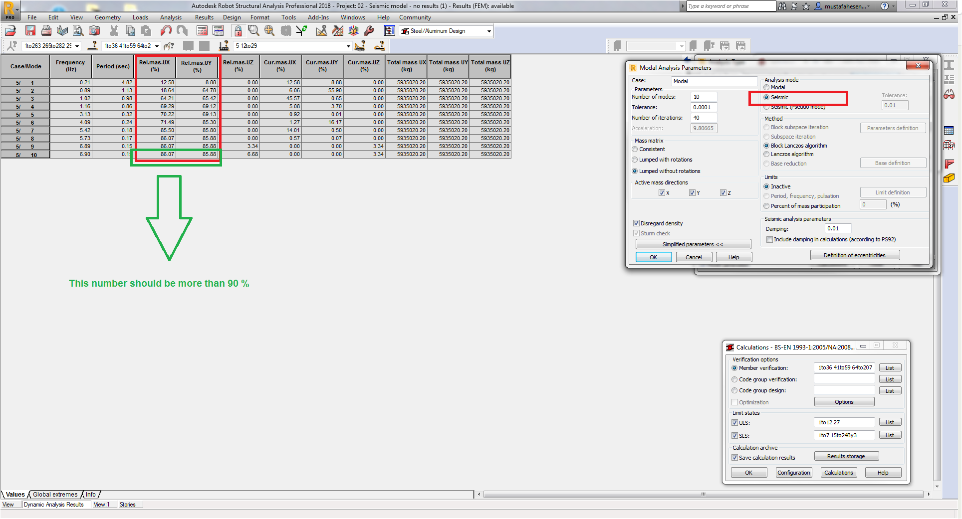
Task: Click the Definition of eccentricities button
Action: pos(854,255)
